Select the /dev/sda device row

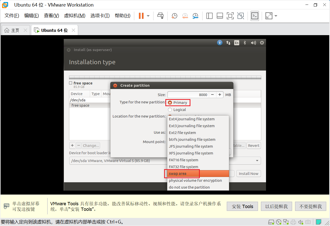(x=90, y=100)
